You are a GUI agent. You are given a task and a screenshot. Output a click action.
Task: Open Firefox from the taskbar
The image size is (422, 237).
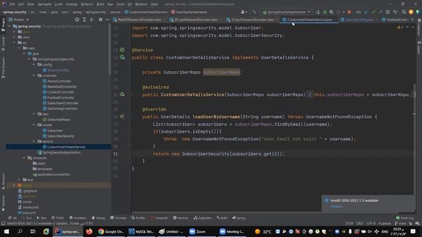pos(89,231)
